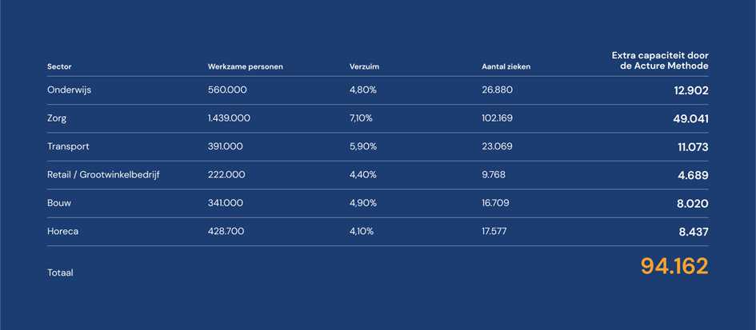
Task: Click the Horeca sector row label
Action: point(62,231)
